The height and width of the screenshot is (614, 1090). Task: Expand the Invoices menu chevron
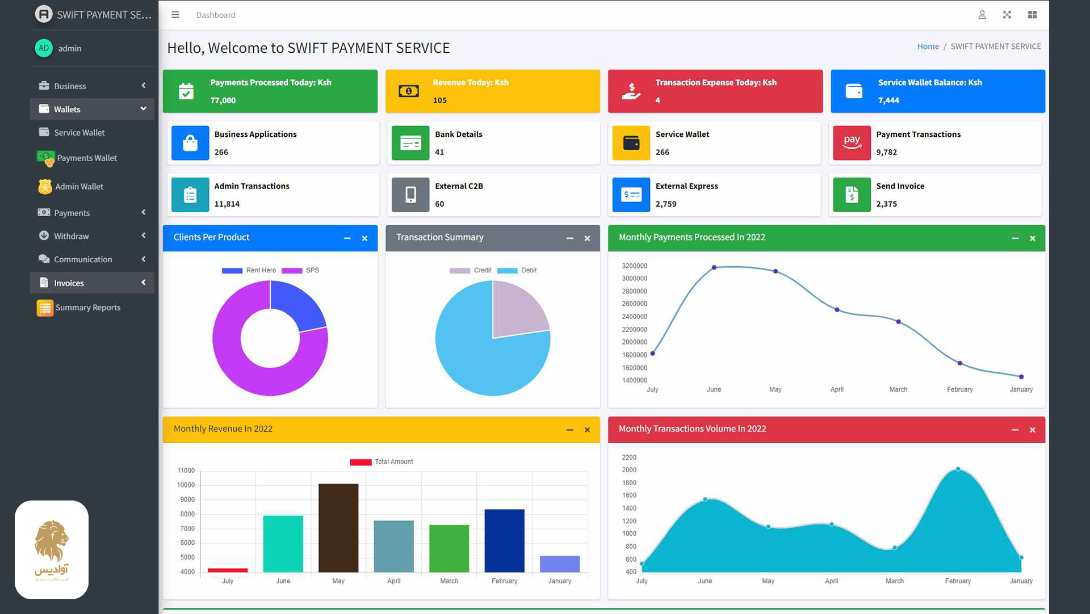coord(144,283)
